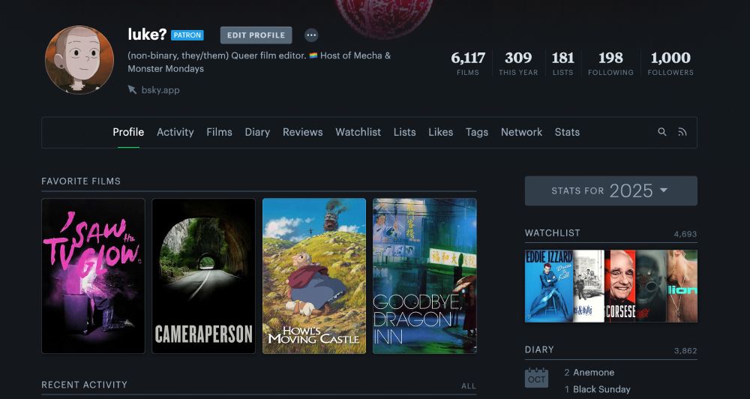
Task: Open the Anemone diary entry
Action: click(593, 372)
